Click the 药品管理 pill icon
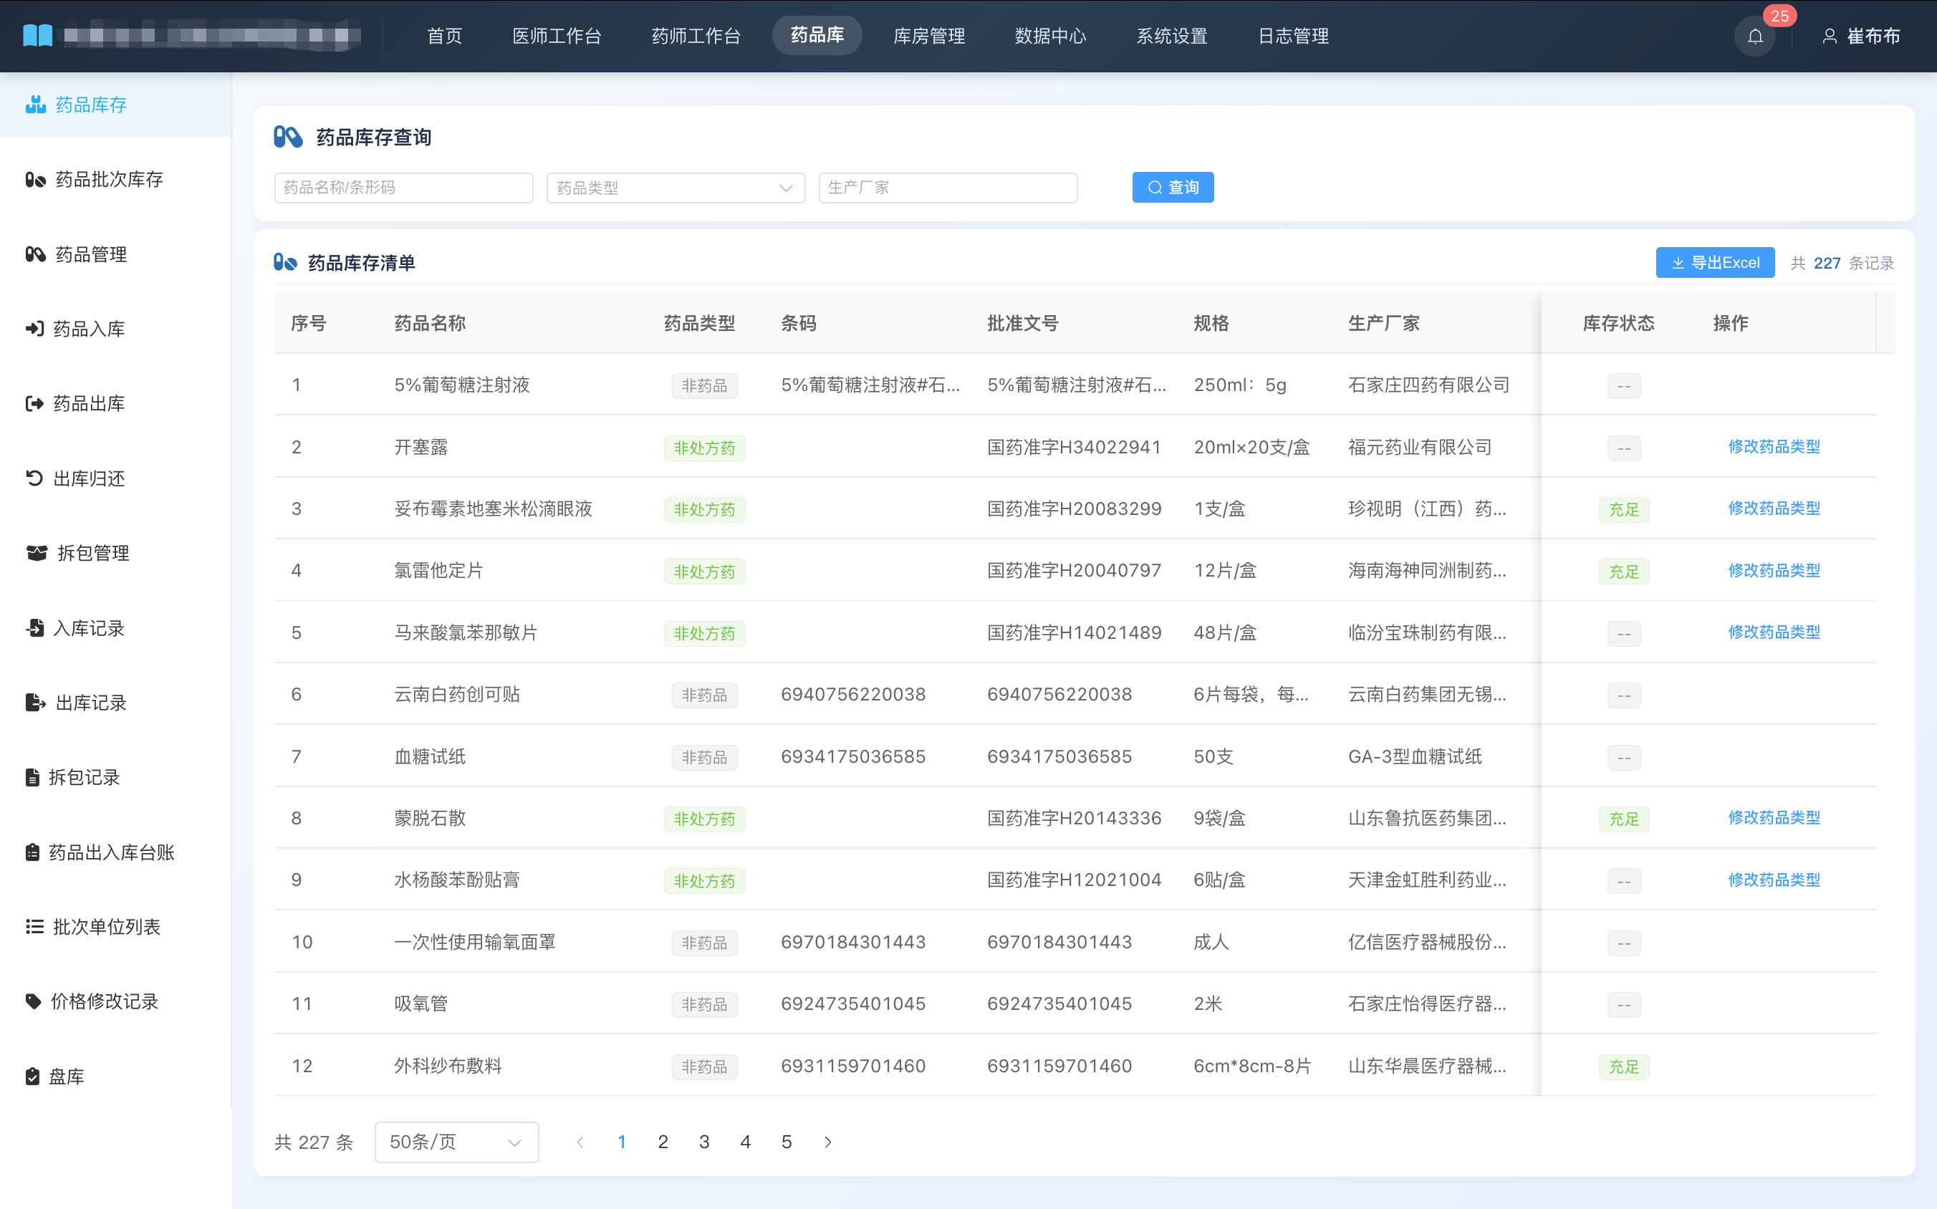The image size is (1937, 1209). tap(35, 254)
